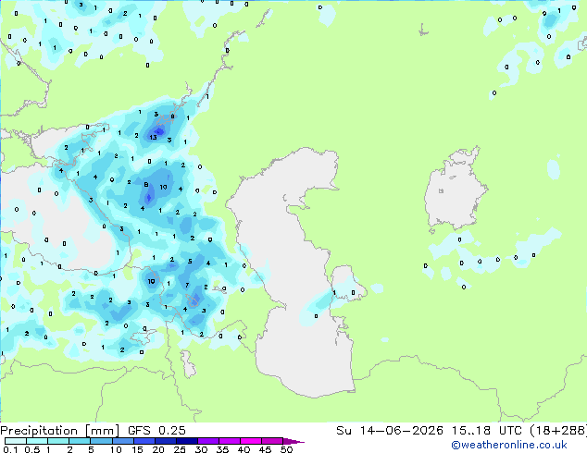
Task: Select the 15–20 mm legend color swatch
Action: point(144,441)
